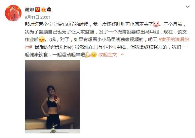Click the wrapped hashtag ending 行#

(x=28, y=47)
